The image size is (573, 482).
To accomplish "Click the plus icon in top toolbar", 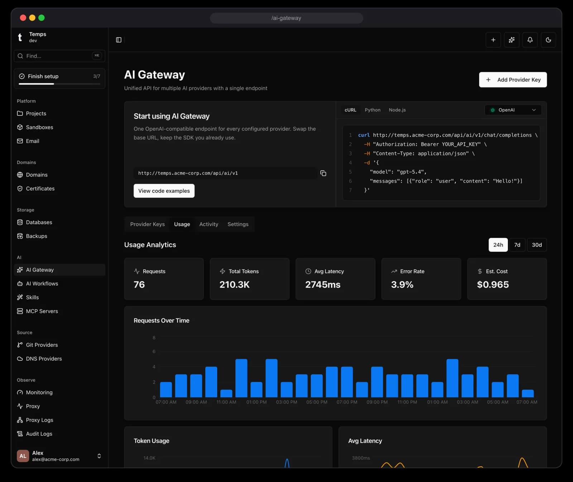I will 493,40.
